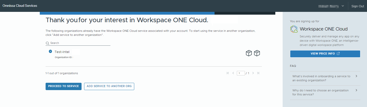367x107 pixels.
Task: Click the external link icon on View Price Info
Action: (x=338, y=54)
